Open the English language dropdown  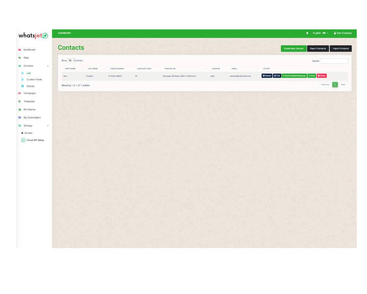(320, 33)
